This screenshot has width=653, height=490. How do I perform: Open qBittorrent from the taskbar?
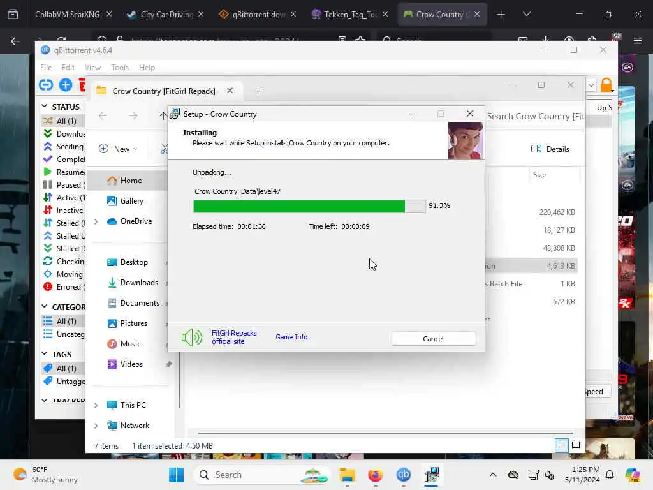(x=403, y=475)
